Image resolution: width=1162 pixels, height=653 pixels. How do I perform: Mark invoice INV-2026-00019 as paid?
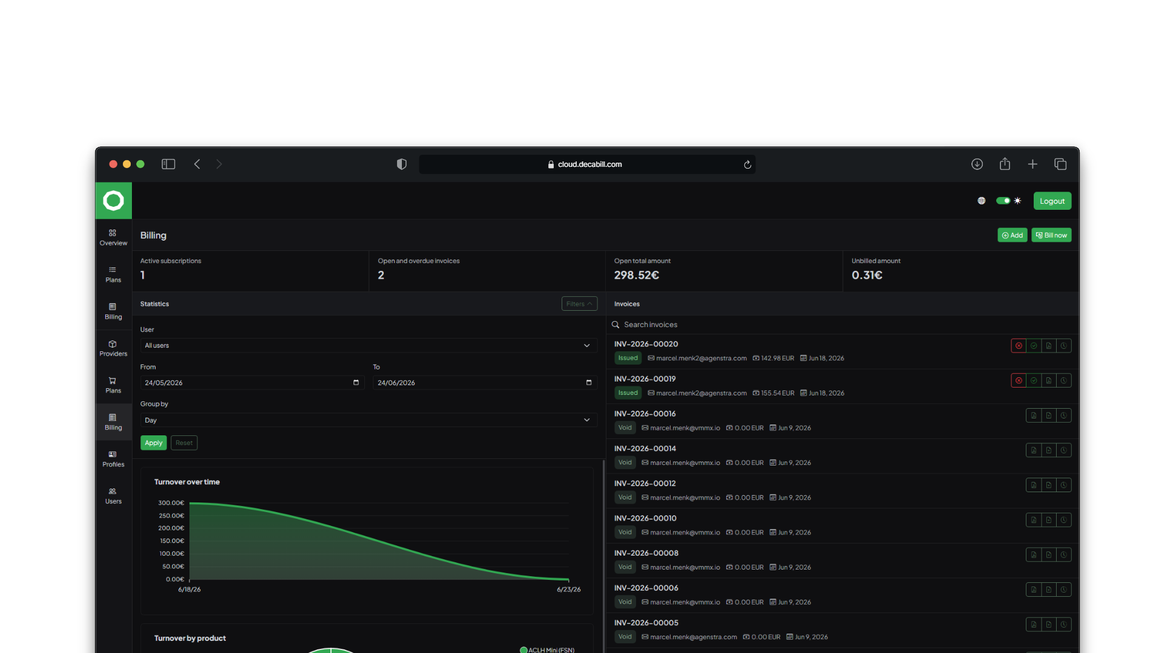click(x=1034, y=380)
